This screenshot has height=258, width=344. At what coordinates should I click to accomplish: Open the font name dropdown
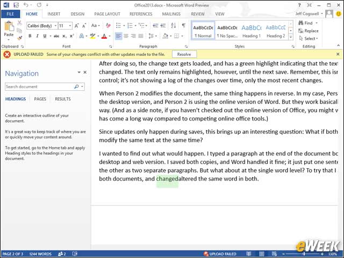point(55,26)
